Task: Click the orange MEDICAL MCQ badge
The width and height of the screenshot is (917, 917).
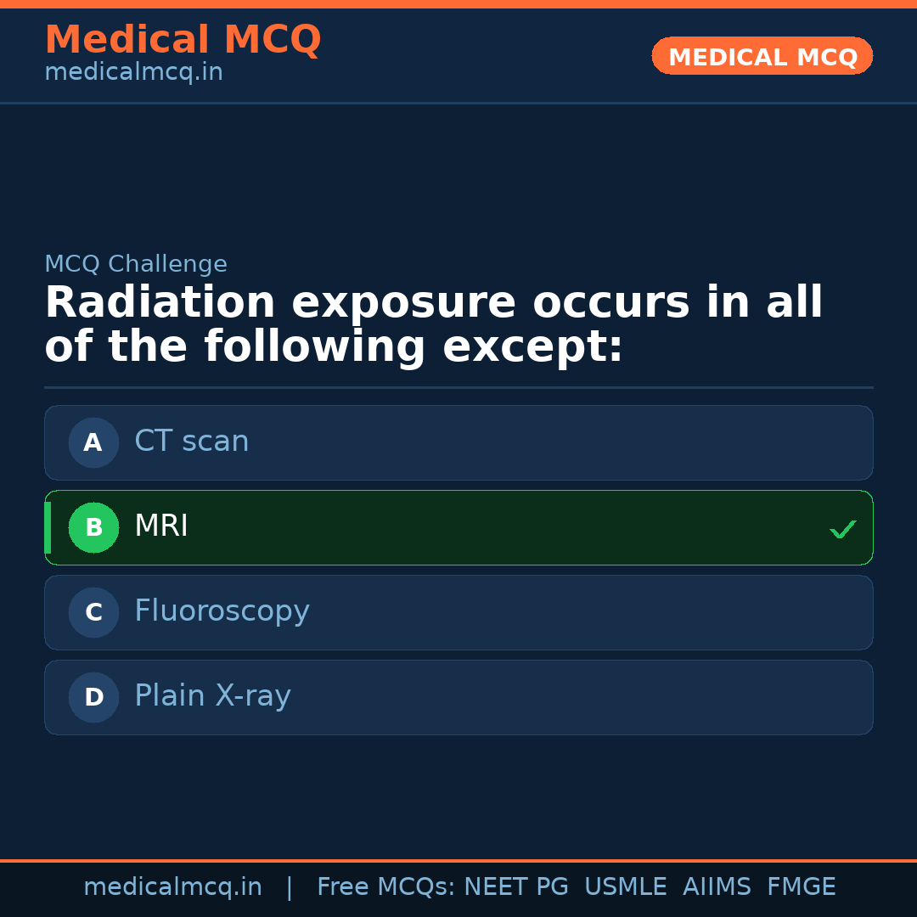Action: pyautogui.click(x=762, y=56)
